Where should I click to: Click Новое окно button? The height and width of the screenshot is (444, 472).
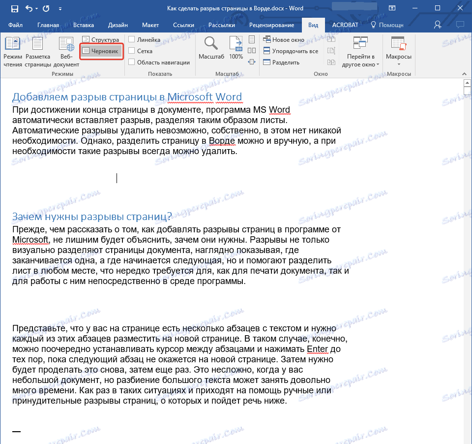pos(288,39)
